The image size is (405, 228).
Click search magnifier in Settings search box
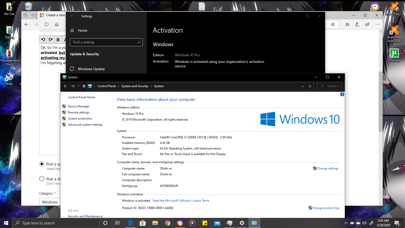139,42
